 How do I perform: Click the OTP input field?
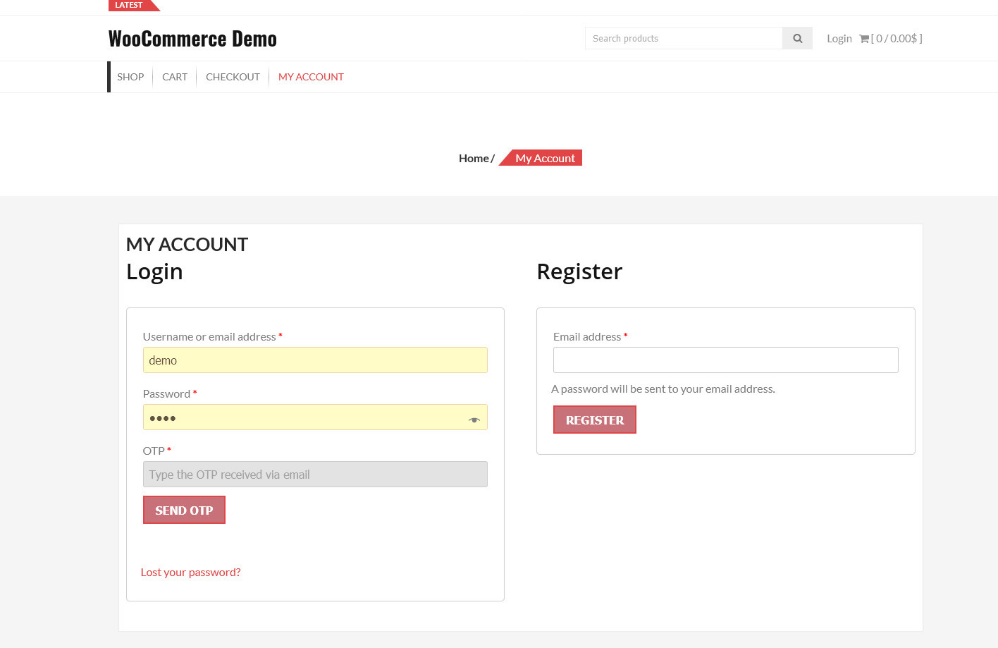tap(314, 475)
